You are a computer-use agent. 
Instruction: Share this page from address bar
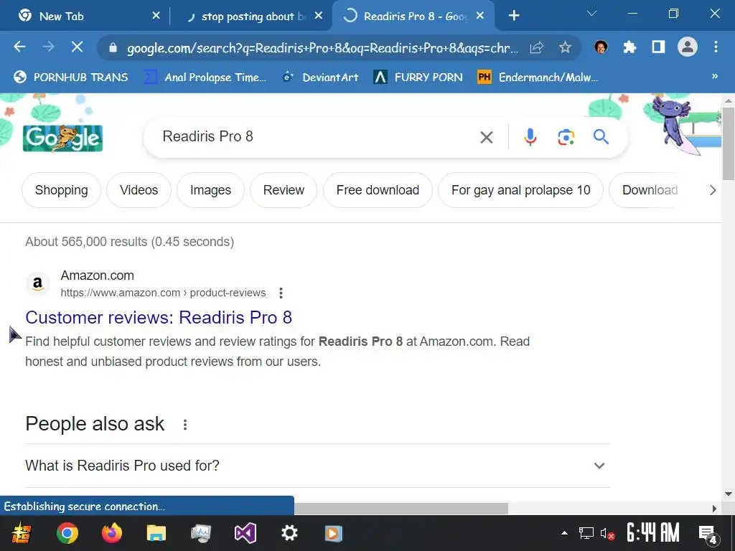(537, 47)
